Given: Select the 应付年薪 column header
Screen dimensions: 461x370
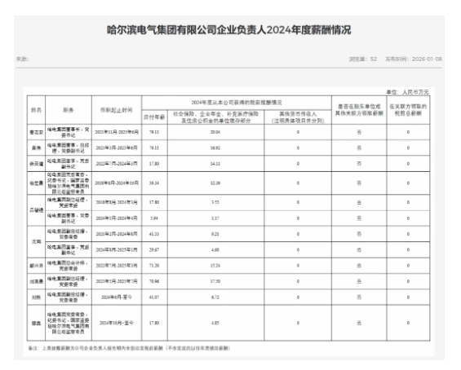Looking at the screenshot, I should (154, 117).
